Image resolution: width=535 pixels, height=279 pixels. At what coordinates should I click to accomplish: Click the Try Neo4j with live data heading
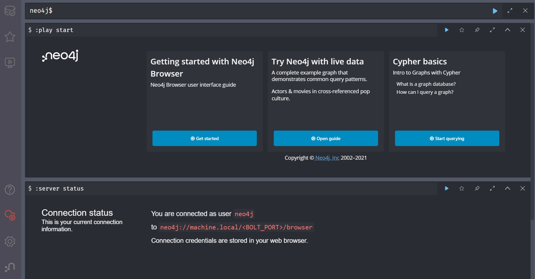point(317,61)
